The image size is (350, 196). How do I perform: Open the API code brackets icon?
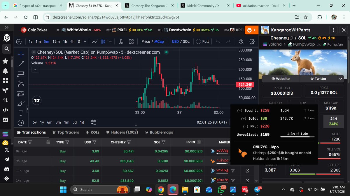[5, 110]
